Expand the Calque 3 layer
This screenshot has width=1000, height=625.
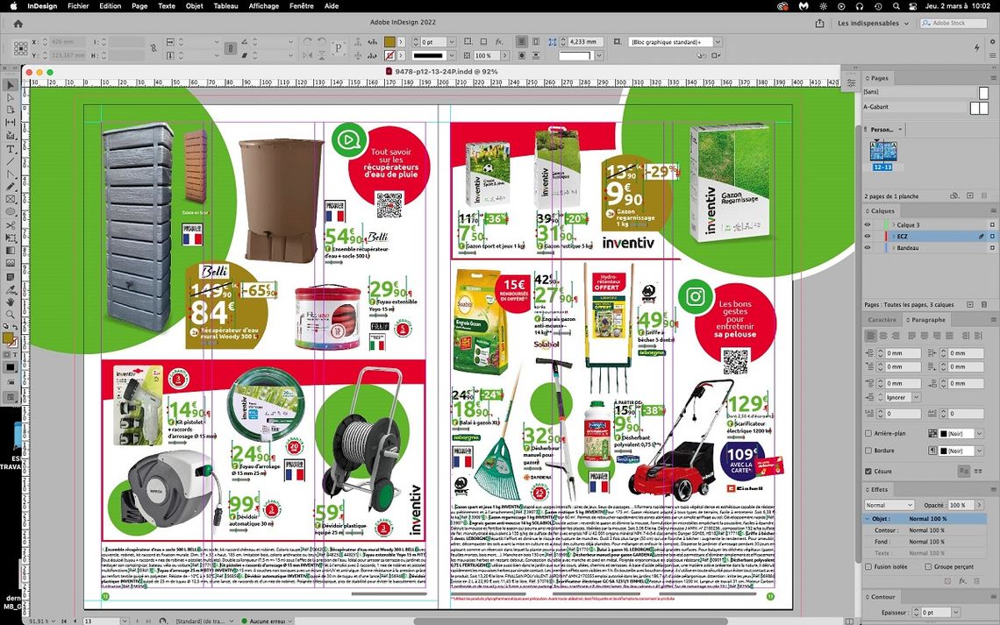click(x=893, y=225)
